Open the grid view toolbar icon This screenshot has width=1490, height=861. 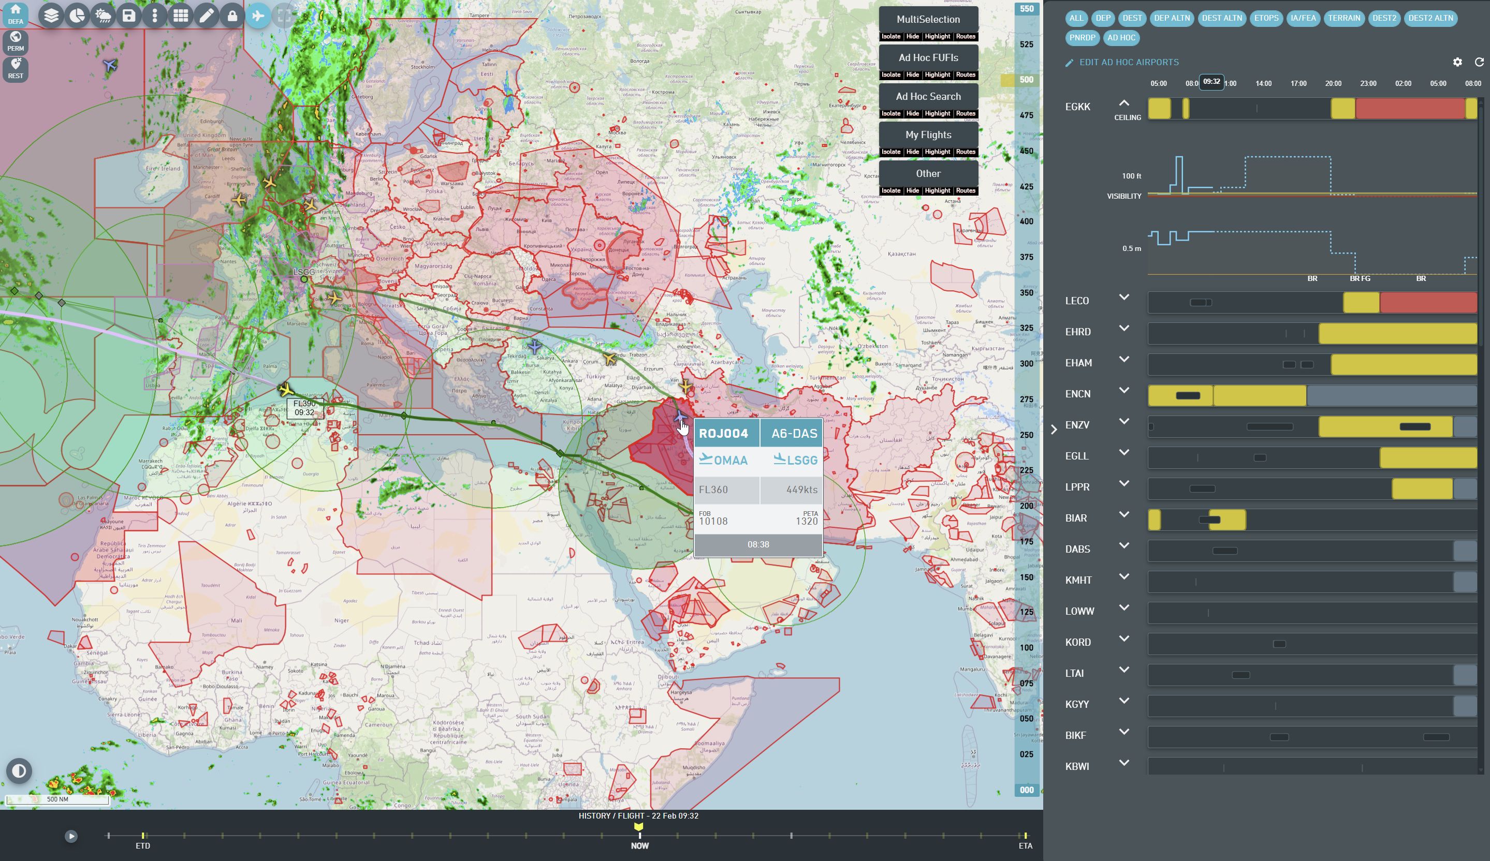pos(181,16)
